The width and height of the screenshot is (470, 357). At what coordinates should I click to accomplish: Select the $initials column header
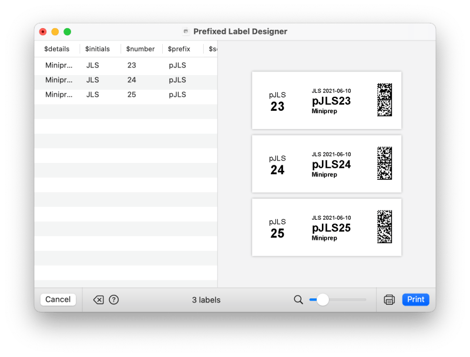coord(98,49)
